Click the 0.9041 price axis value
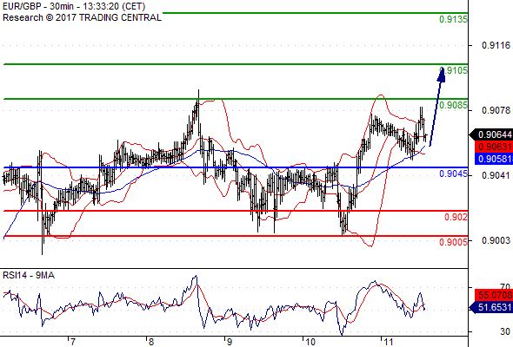Viewport: 513px width, 347px height. (x=496, y=175)
